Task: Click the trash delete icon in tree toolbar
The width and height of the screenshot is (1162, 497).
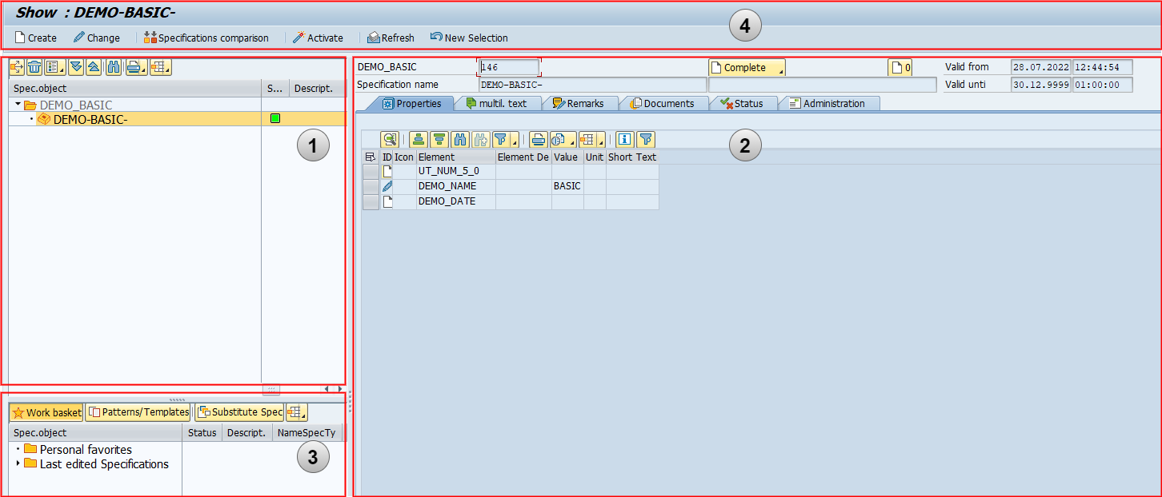Action: pyautogui.click(x=34, y=67)
